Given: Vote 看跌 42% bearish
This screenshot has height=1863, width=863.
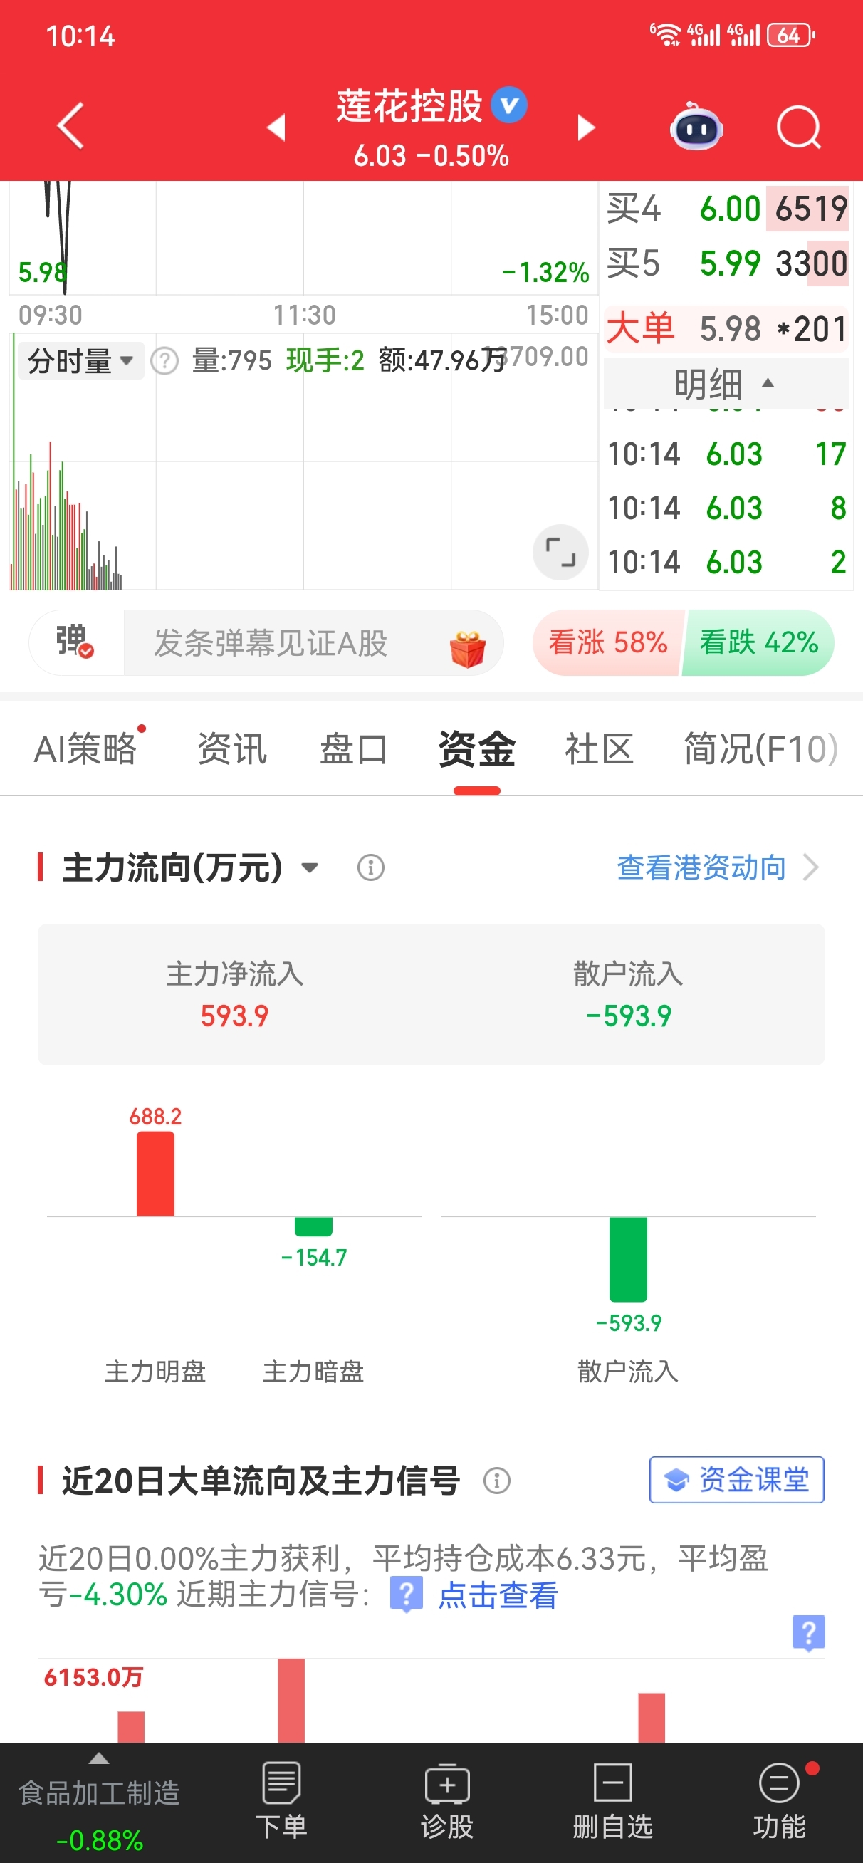Looking at the screenshot, I should [758, 642].
